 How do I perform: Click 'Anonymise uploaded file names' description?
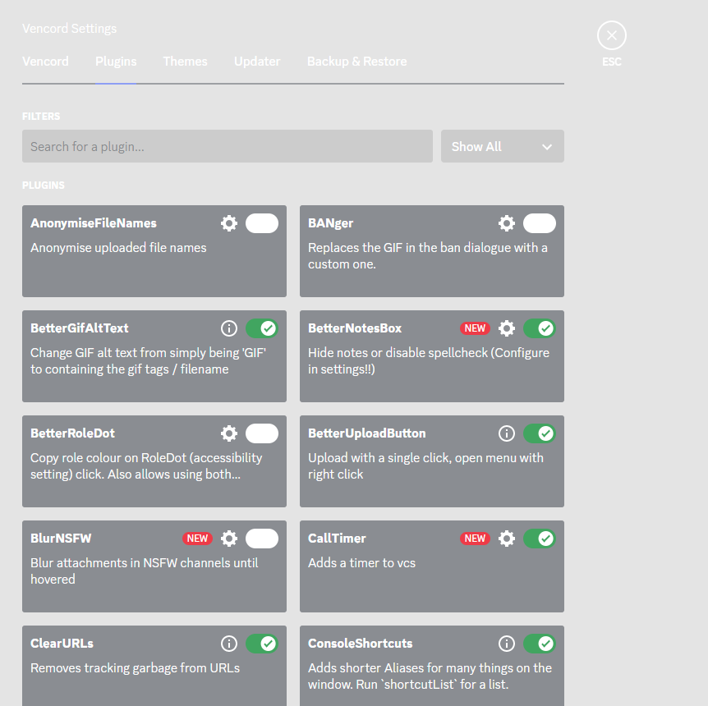pos(118,248)
